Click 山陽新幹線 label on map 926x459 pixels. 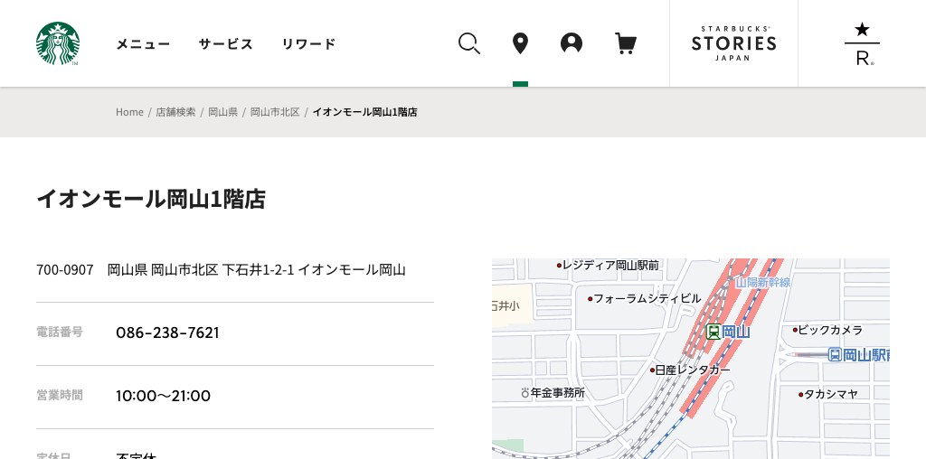[763, 283]
